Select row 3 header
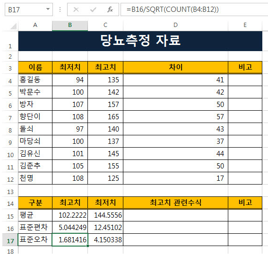The width and height of the screenshot is (268, 256). coord(10,68)
